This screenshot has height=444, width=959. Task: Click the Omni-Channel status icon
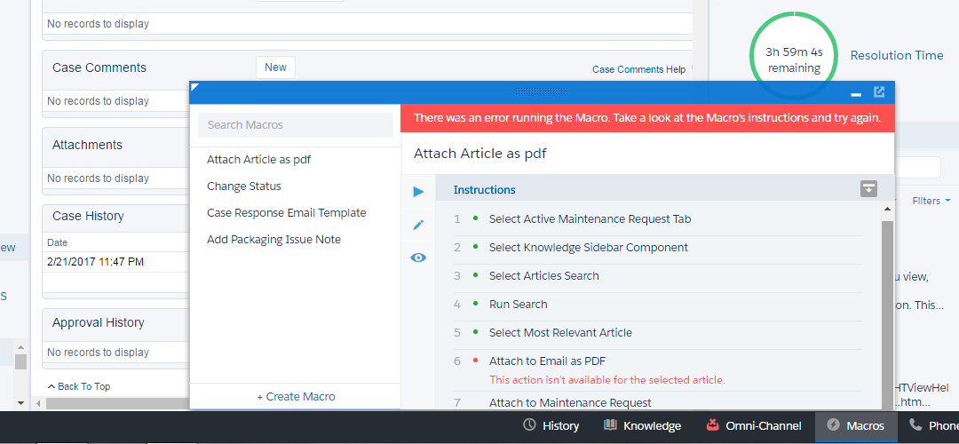pos(712,424)
